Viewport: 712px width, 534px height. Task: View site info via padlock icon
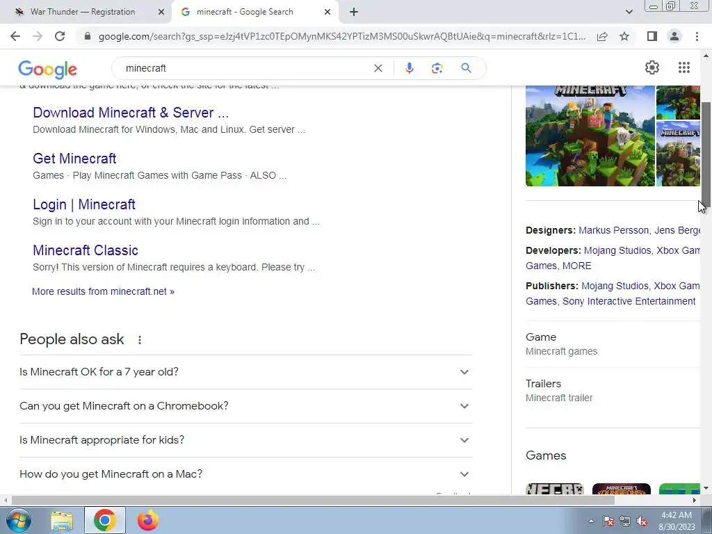[x=88, y=36]
